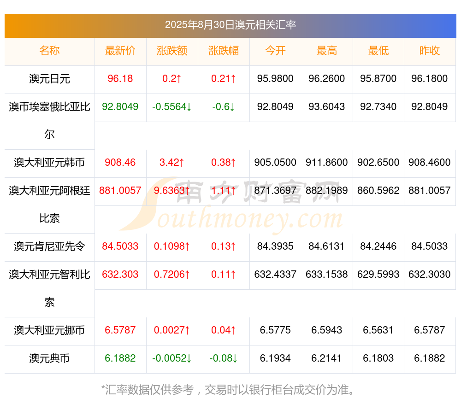Viewport: 461px width, 404px height.
Task: Click red latest price 6.5787
Action: click(120, 330)
